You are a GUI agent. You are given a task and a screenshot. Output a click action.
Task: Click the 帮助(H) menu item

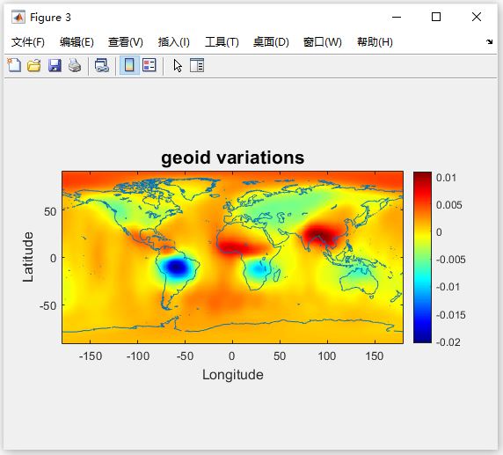(x=375, y=42)
